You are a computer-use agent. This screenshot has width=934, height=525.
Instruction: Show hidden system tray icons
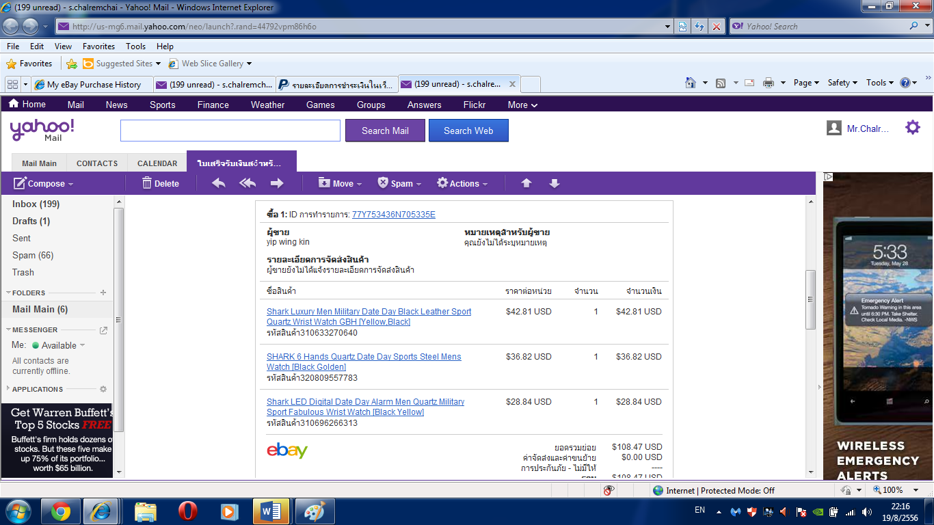(719, 511)
